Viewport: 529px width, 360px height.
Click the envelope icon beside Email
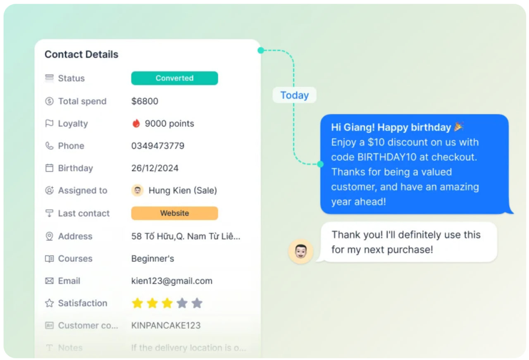pyautogui.click(x=49, y=281)
